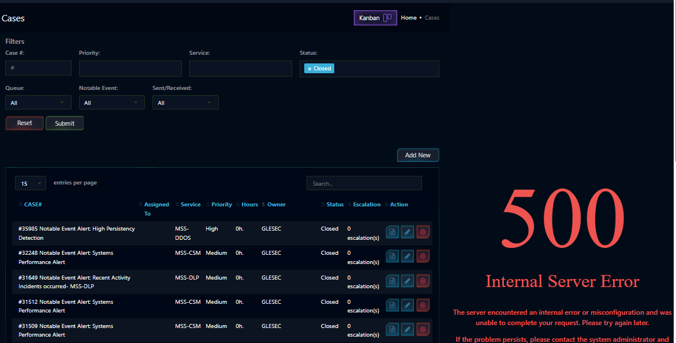
Task: Focus the Case # input field
Action: pos(38,68)
